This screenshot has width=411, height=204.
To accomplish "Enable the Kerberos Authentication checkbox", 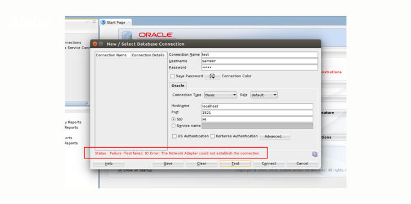I will pos(213,136).
